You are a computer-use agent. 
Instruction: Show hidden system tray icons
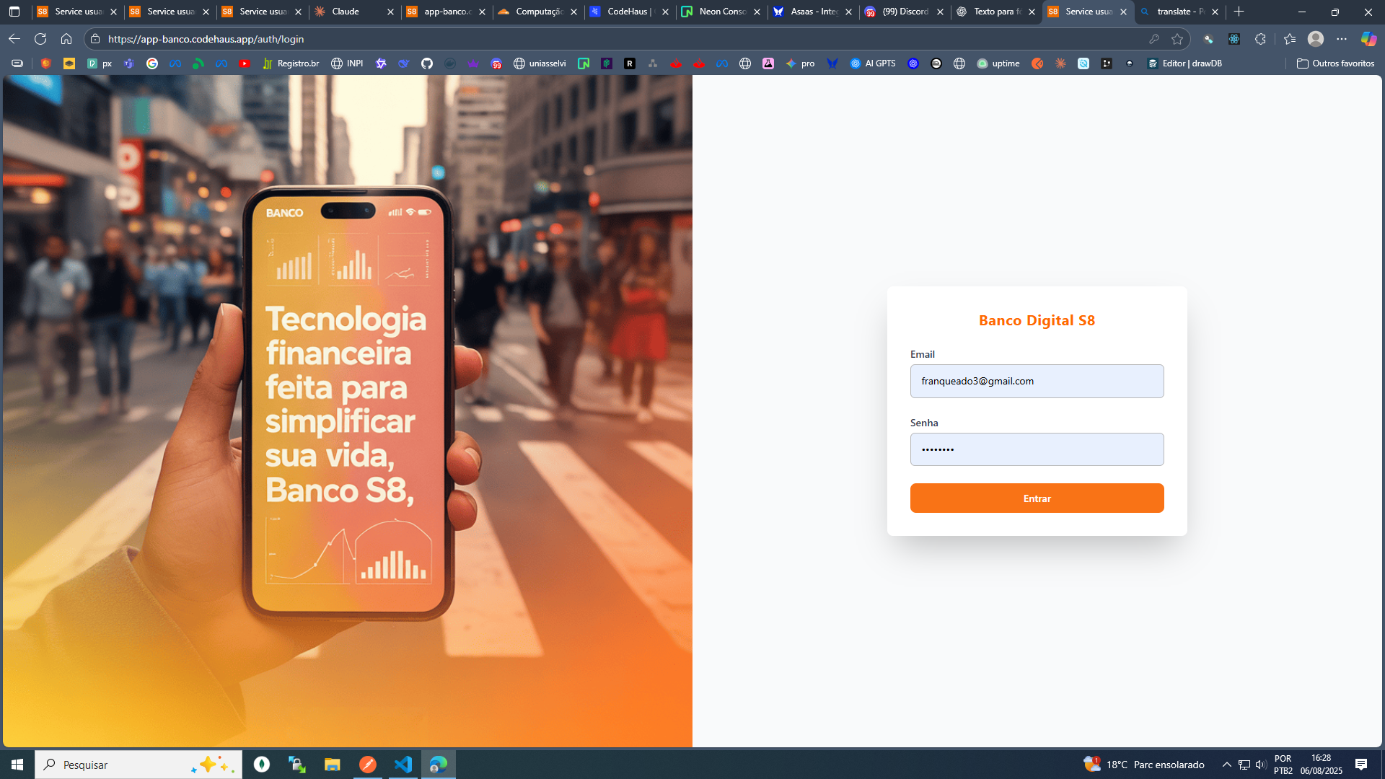[1226, 765]
